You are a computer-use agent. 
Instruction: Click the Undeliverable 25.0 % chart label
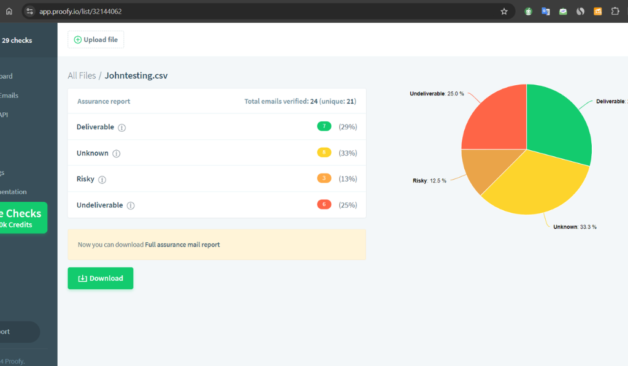click(x=437, y=94)
